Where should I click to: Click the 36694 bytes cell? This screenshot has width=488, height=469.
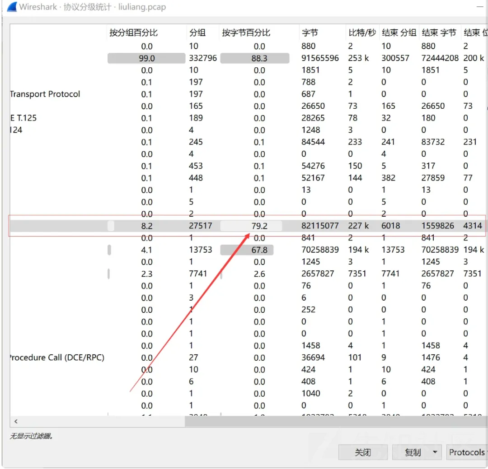point(313,358)
